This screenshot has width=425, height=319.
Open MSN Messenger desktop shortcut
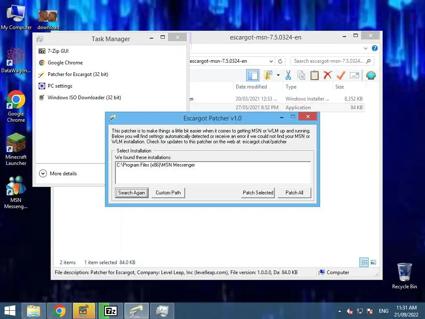click(x=16, y=192)
